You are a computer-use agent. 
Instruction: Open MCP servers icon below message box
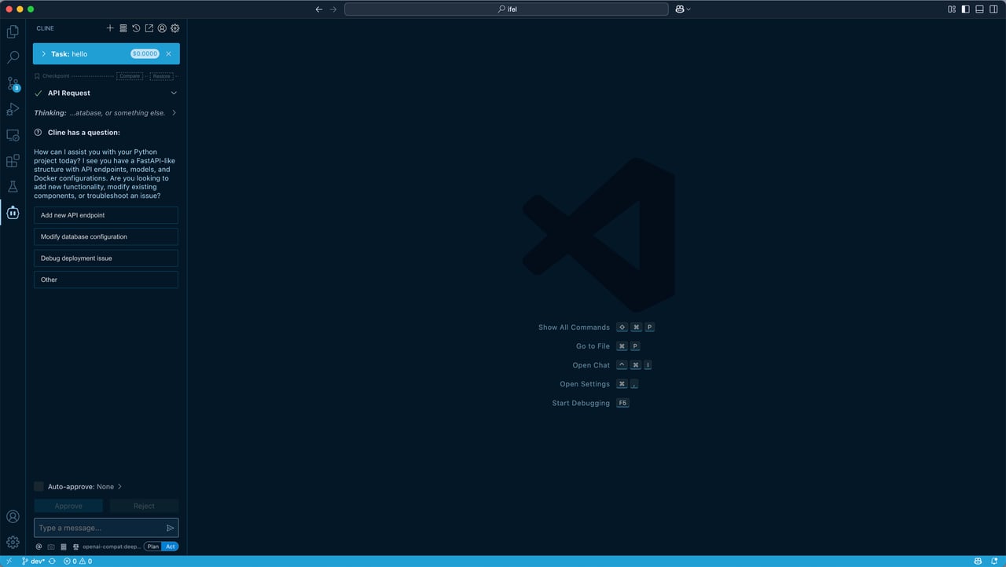tap(64, 547)
